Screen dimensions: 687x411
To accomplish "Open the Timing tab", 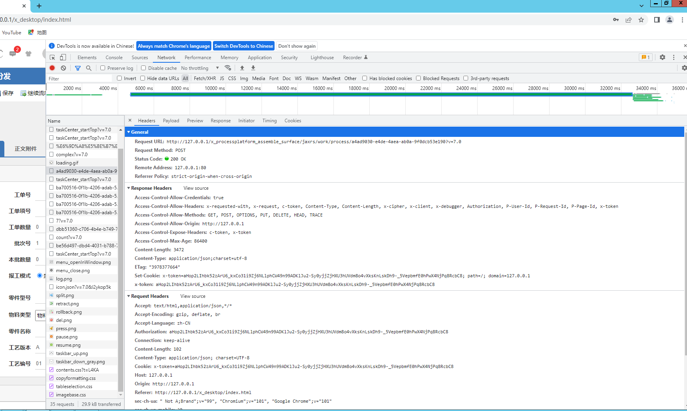I will [269, 121].
